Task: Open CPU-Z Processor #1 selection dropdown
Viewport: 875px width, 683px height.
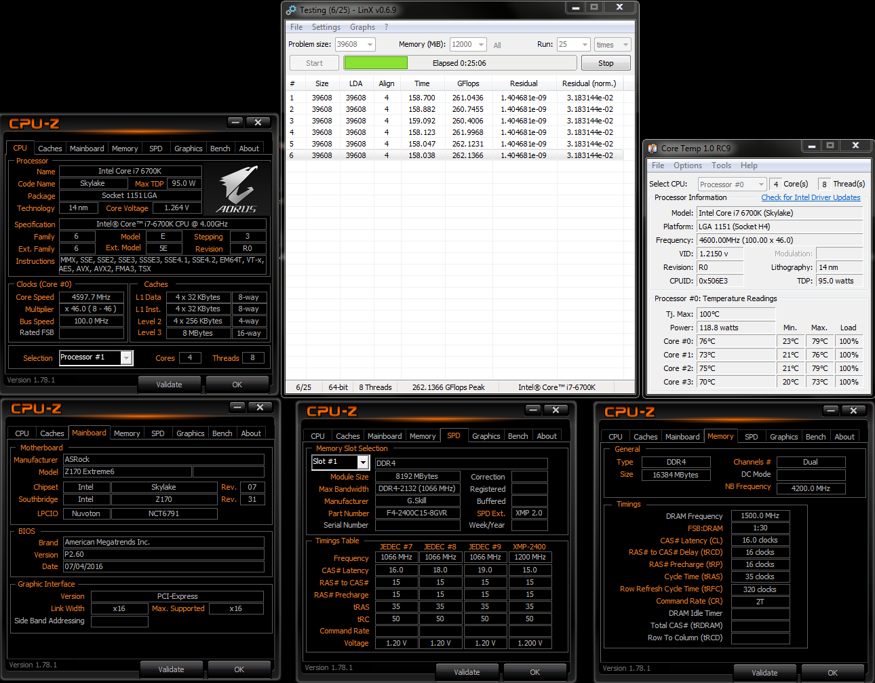Action: click(126, 358)
